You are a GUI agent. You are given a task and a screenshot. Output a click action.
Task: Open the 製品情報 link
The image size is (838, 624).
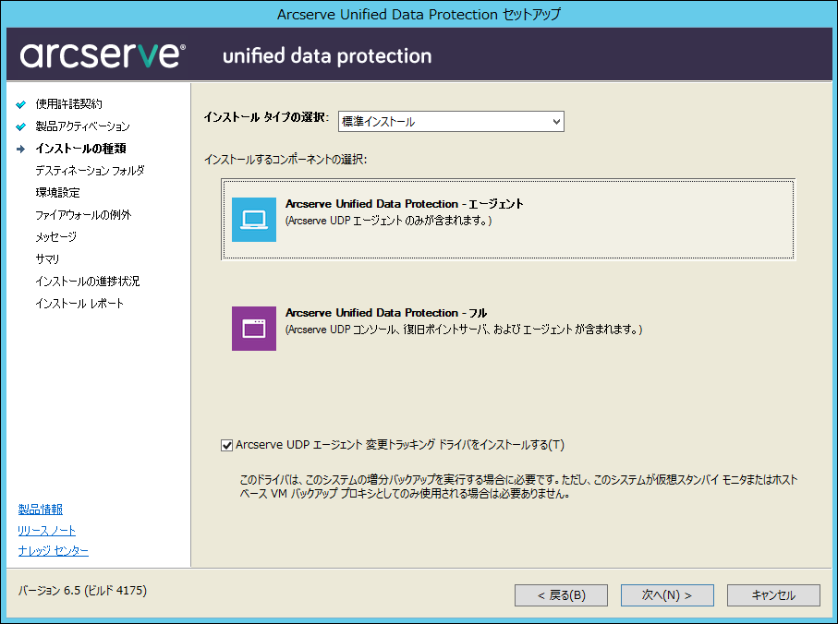click(x=41, y=510)
